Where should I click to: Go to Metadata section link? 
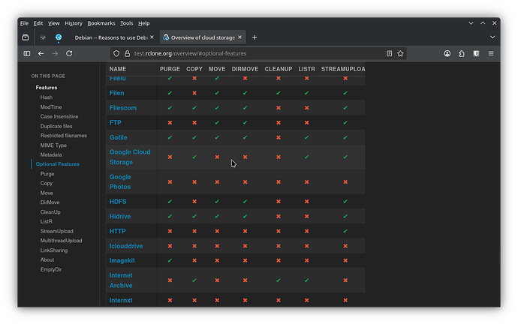click(51, 154)
